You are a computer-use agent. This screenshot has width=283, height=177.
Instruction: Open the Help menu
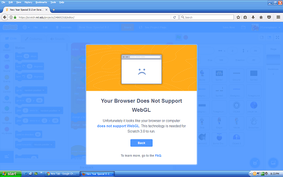point(61,2)
